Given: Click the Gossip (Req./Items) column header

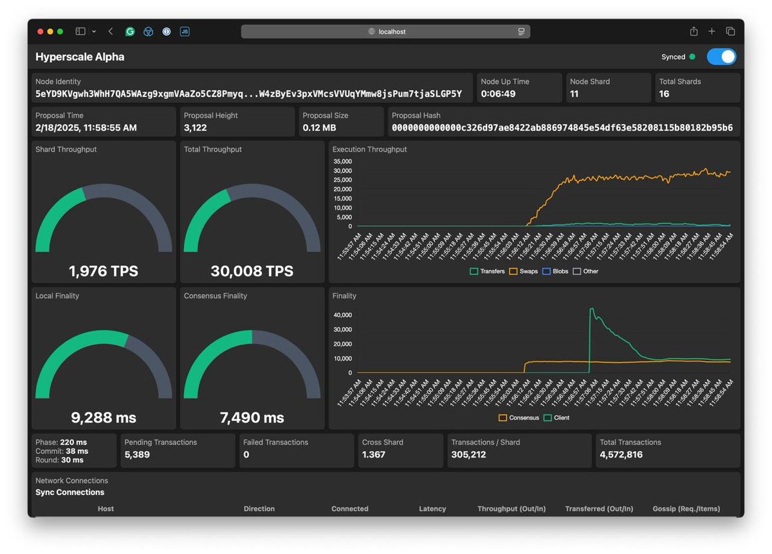Looking at the screenshot, I should (686, 509).
